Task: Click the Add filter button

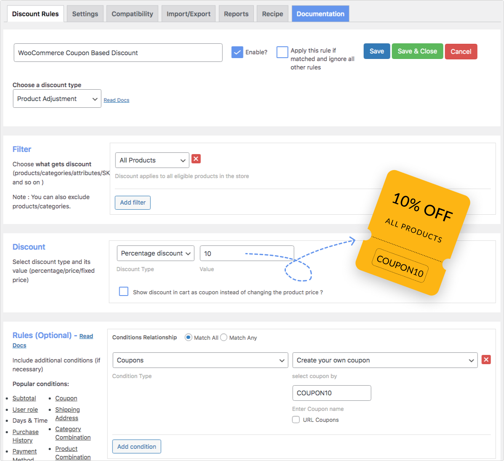Action: [x=133, y=203]
